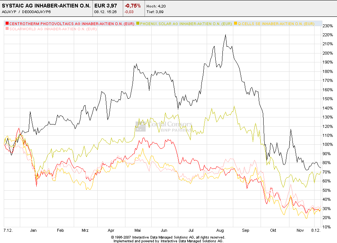
Task: Click the Tief: 3,89 value
Action: coord(154,12)
